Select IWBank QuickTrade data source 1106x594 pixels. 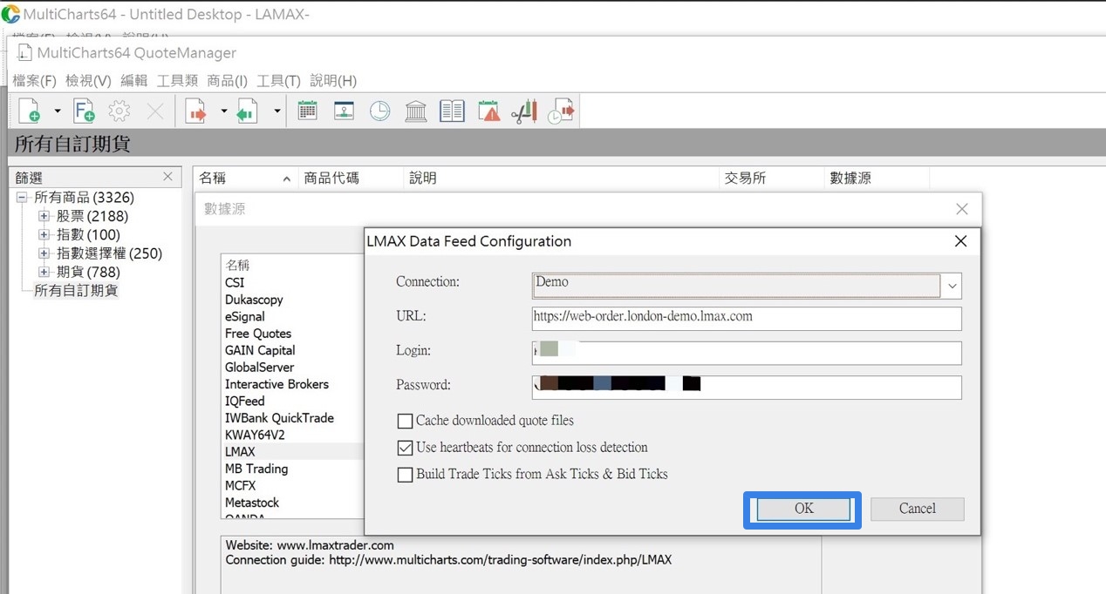click(x=279, y=418)
